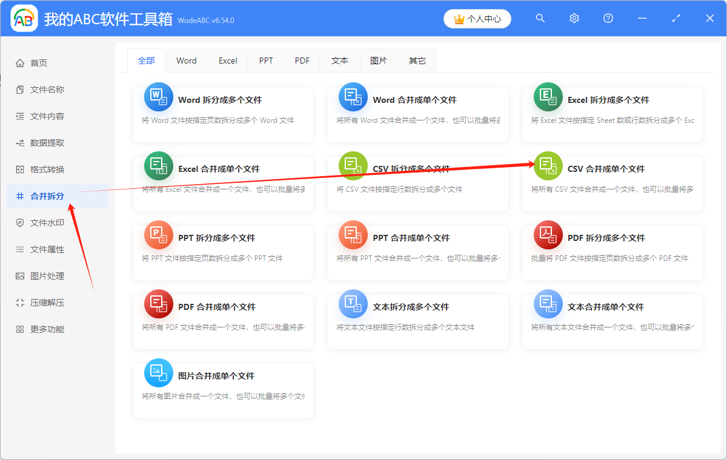
Task: Select 格式转换 in the sidebar
Action: (x=47, y=169)
